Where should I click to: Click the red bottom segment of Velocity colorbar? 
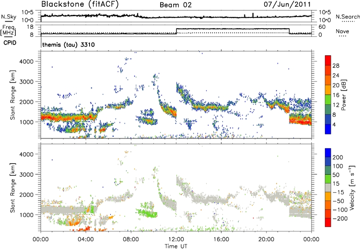click(328, 222)
